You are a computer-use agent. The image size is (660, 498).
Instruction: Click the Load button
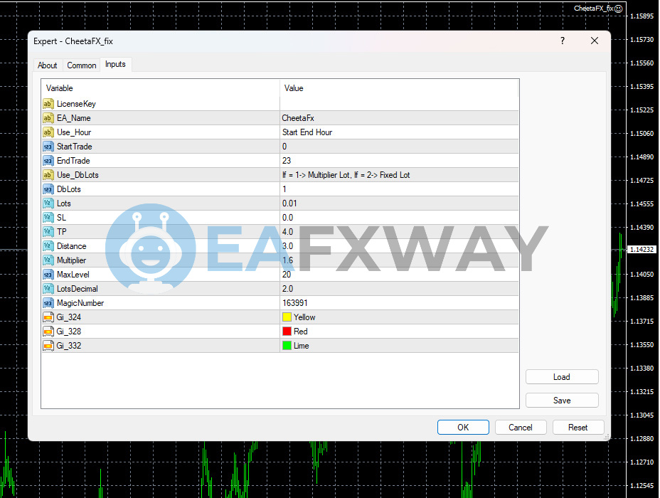click(562, 377)
